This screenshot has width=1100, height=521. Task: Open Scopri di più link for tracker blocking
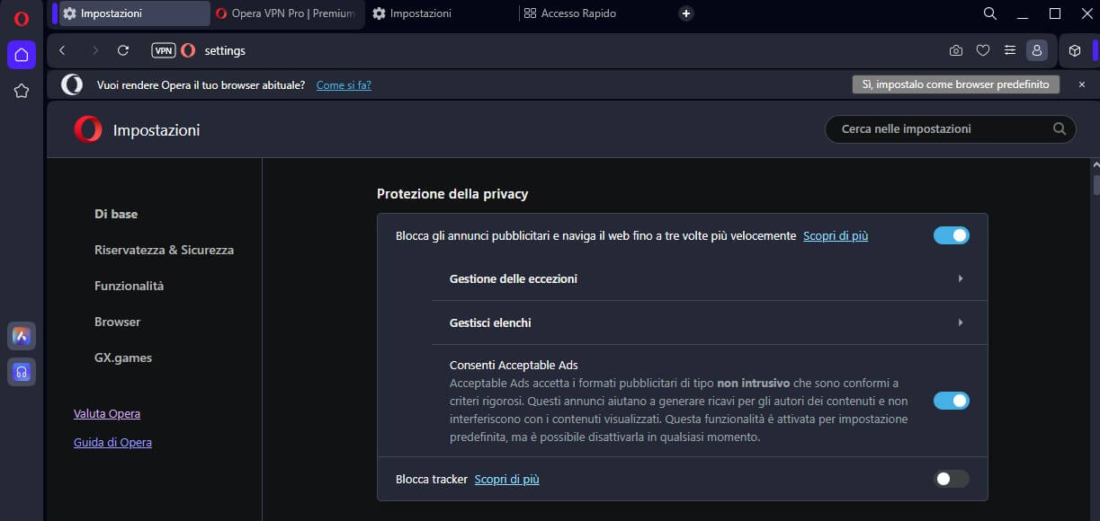tap(506, 480)
